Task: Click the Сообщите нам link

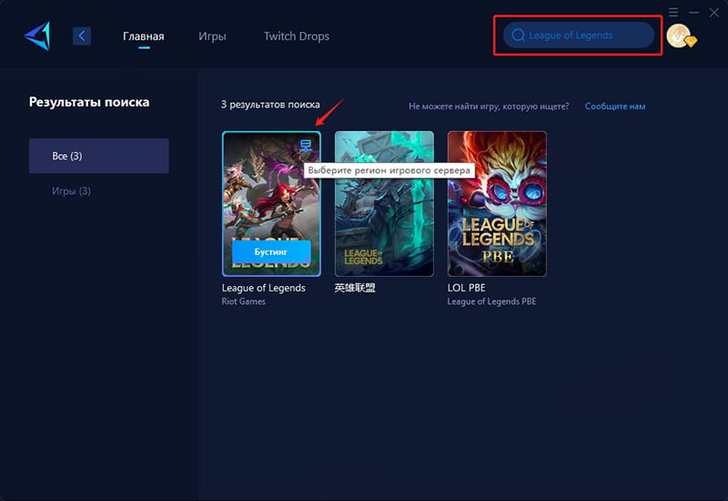Action: pyautogui.click(x=615, y=107)
